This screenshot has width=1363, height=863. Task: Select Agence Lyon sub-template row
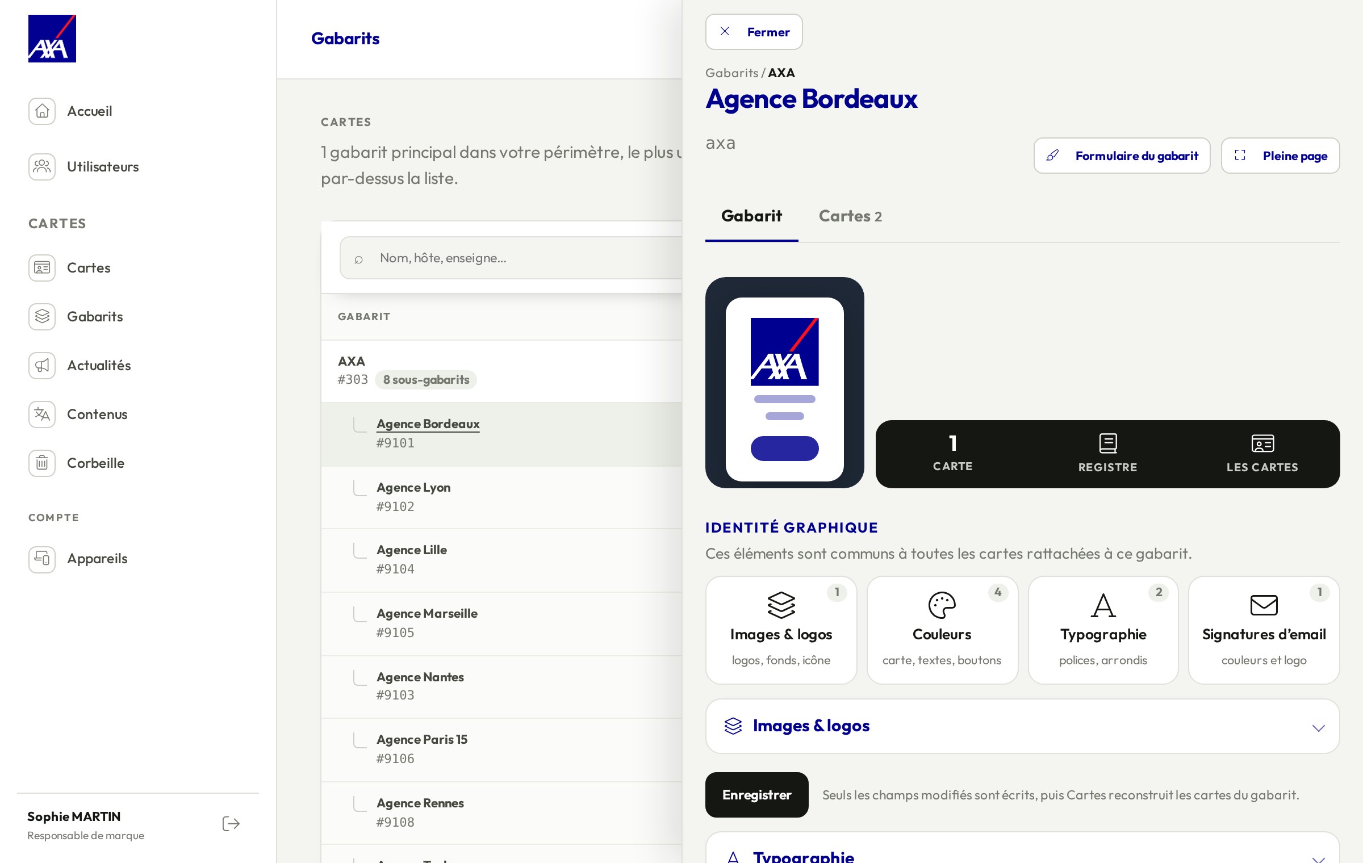tap(501, 497)
